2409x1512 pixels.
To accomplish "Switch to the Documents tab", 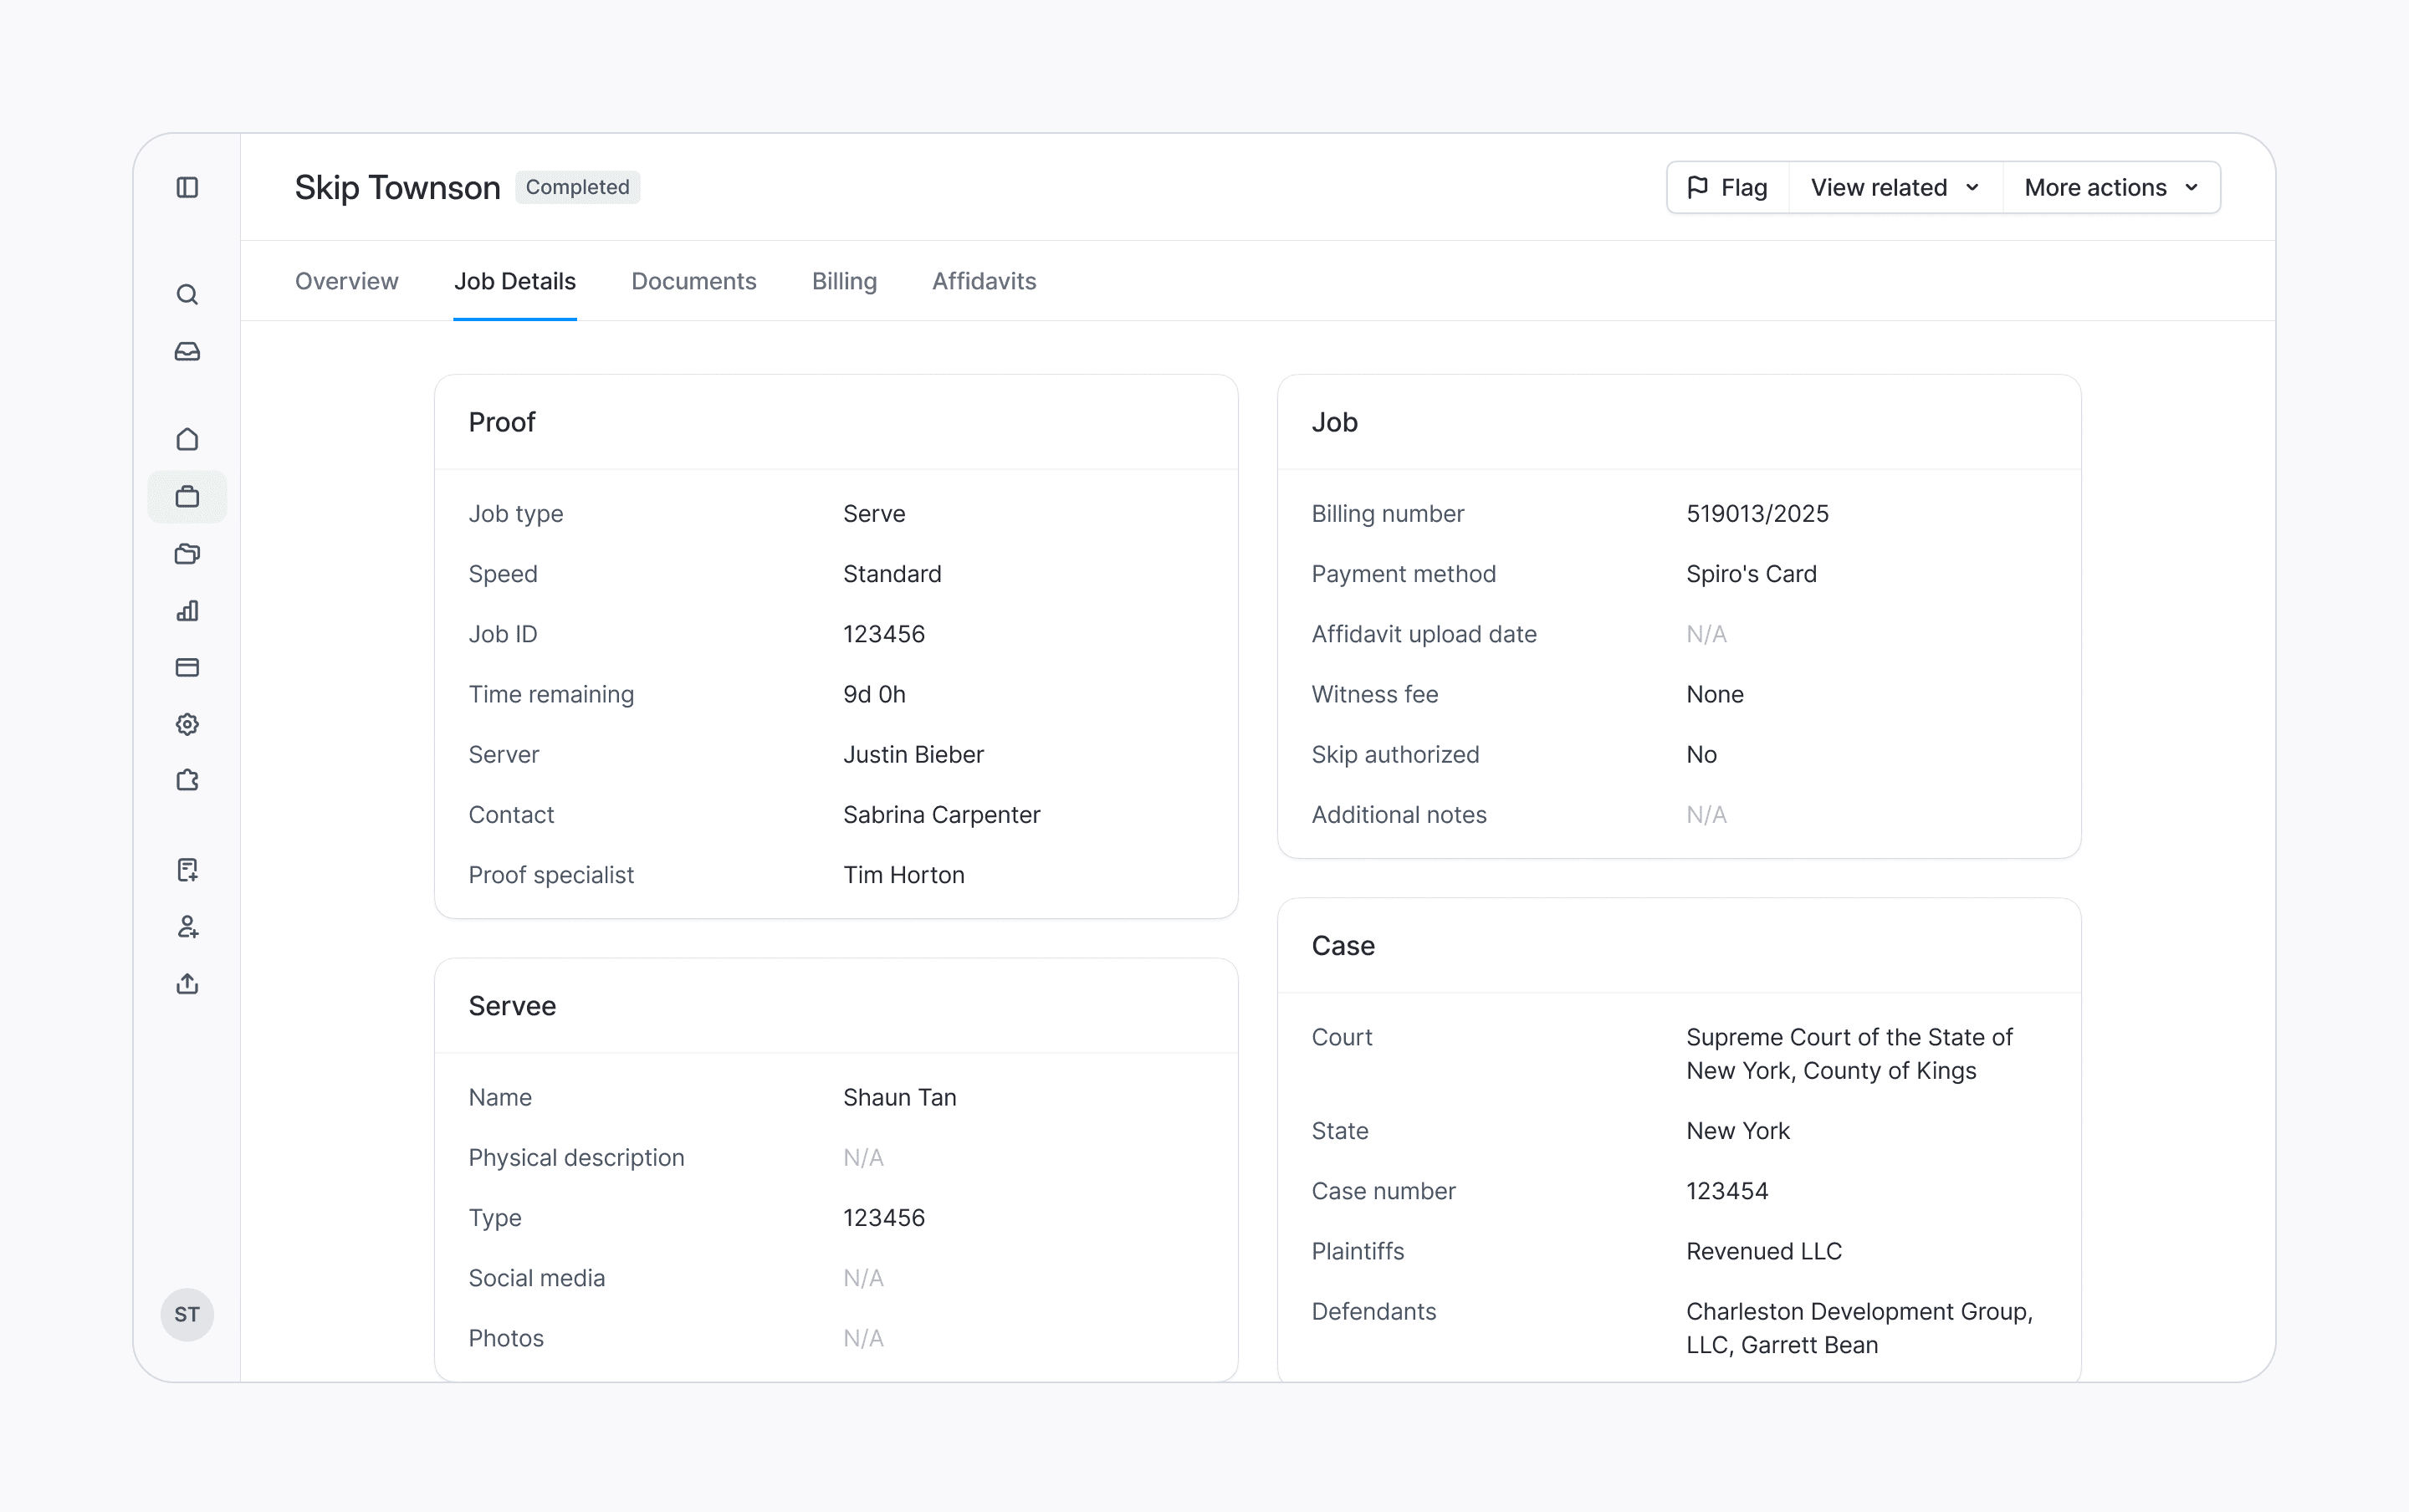I will tap(693, 281).
